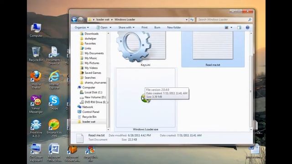
Task: Launch FrostWire desktop icon
Action: tap(36, 128)
